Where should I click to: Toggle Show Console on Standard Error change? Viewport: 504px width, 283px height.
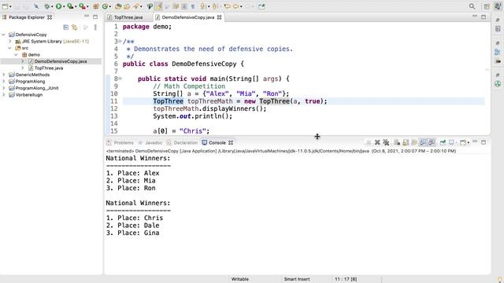[432, 142]
